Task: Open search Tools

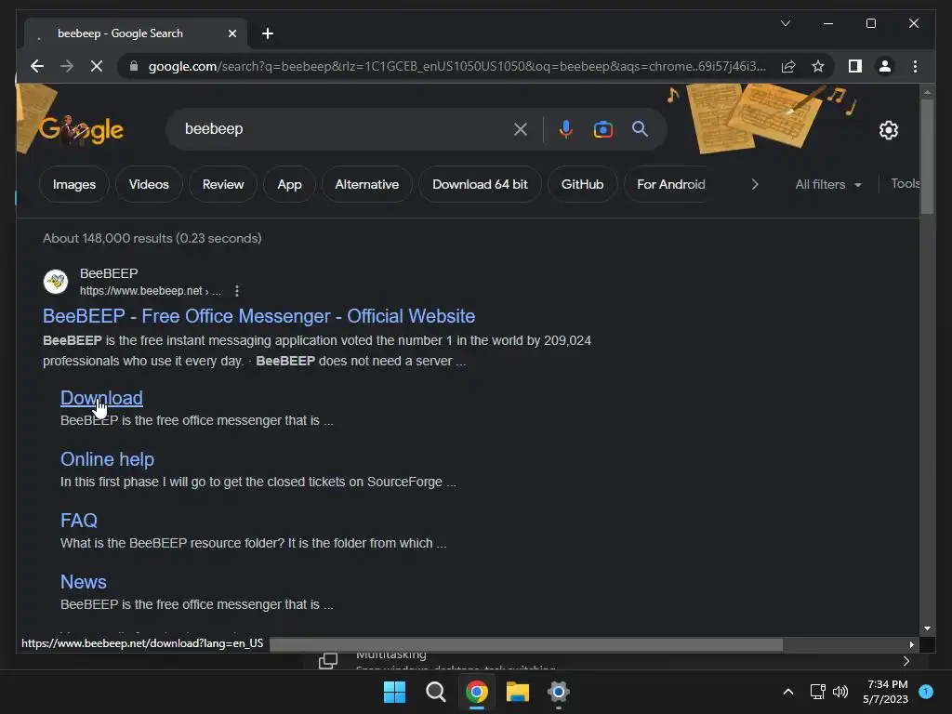Action: point(905,183)
